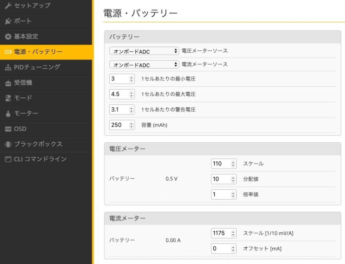The height and width of the screenshot is (264, 345).
Task: Click the 最大電圧 field showing 4.5
Action: point(119,94)
